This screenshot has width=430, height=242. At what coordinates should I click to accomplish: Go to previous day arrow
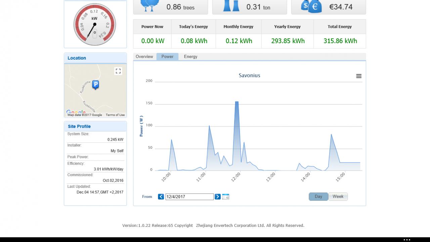coord(161,197)
